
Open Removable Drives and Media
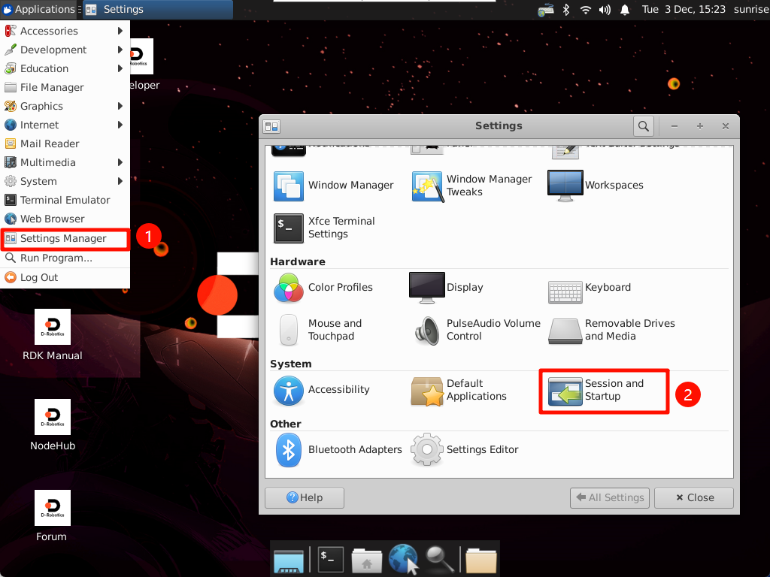tap(612, 330)
